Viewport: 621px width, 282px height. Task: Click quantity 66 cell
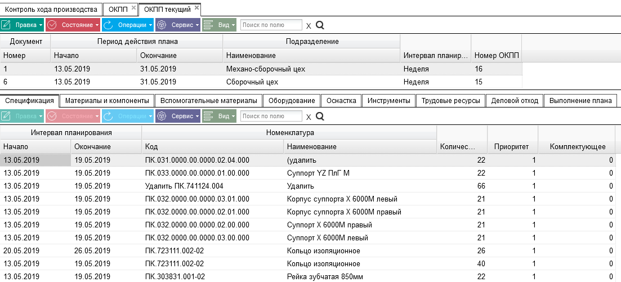coord(462,186)
